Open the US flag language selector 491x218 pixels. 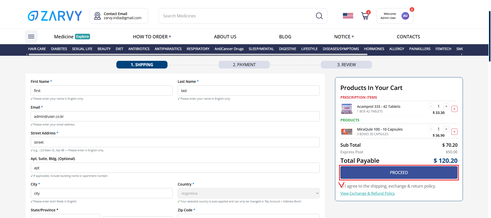click(348, 16)
